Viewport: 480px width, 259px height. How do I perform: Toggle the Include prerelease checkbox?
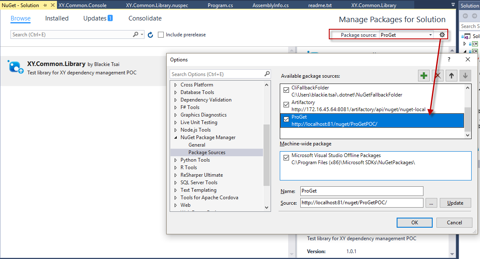(x=161, y=35)
